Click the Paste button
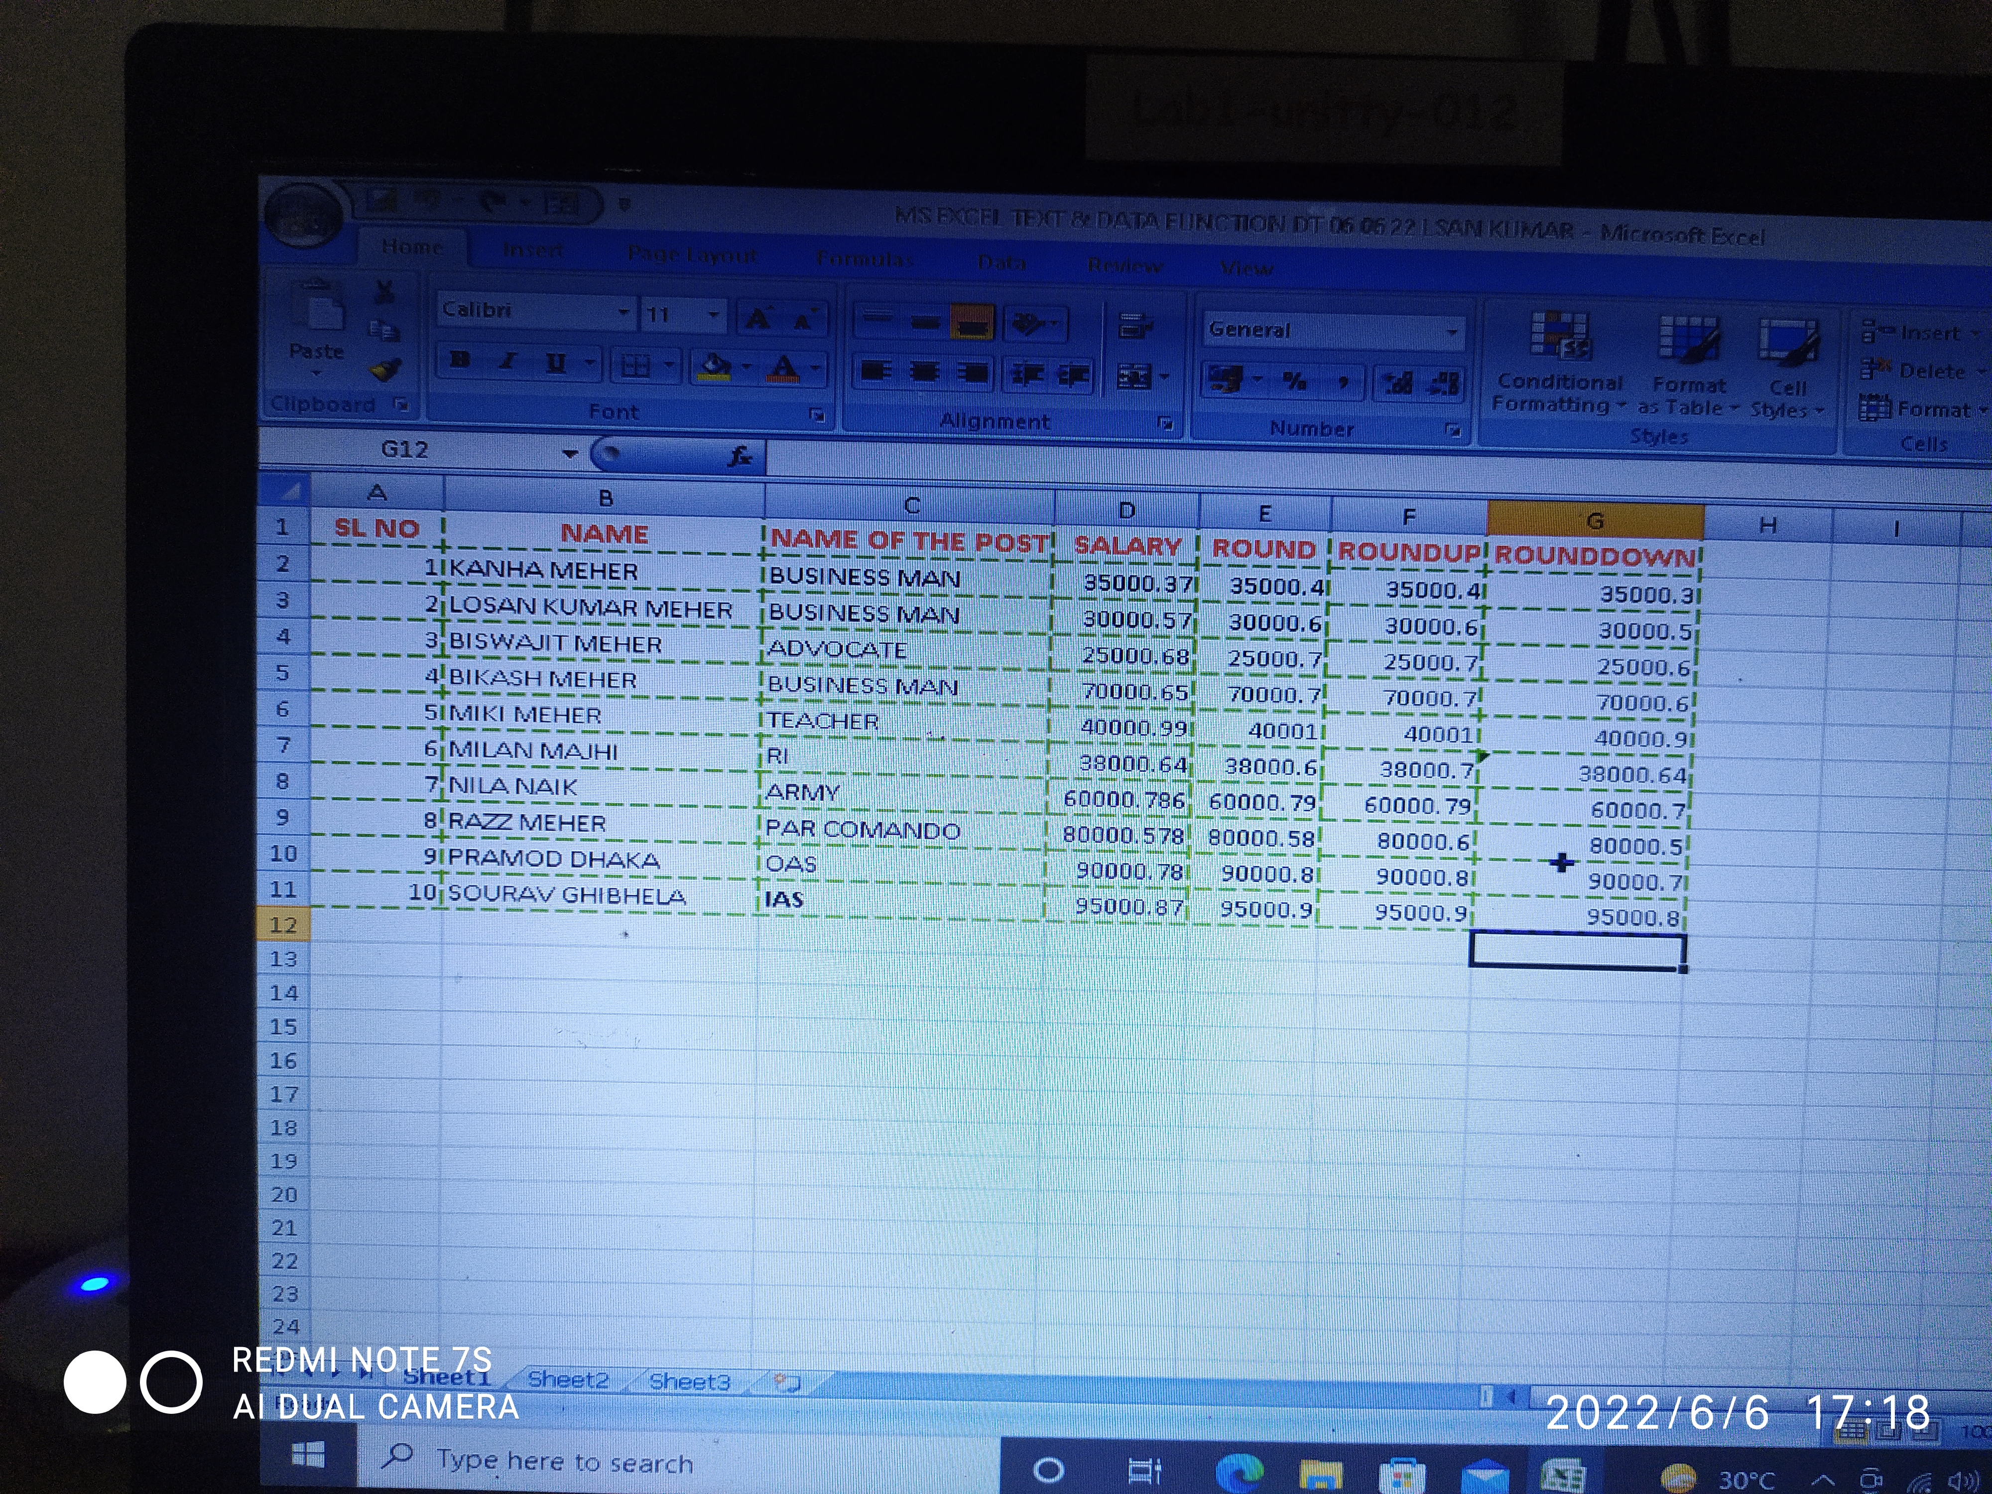This screenshot has height=1494, width=1992. click(x=316, y=324)
